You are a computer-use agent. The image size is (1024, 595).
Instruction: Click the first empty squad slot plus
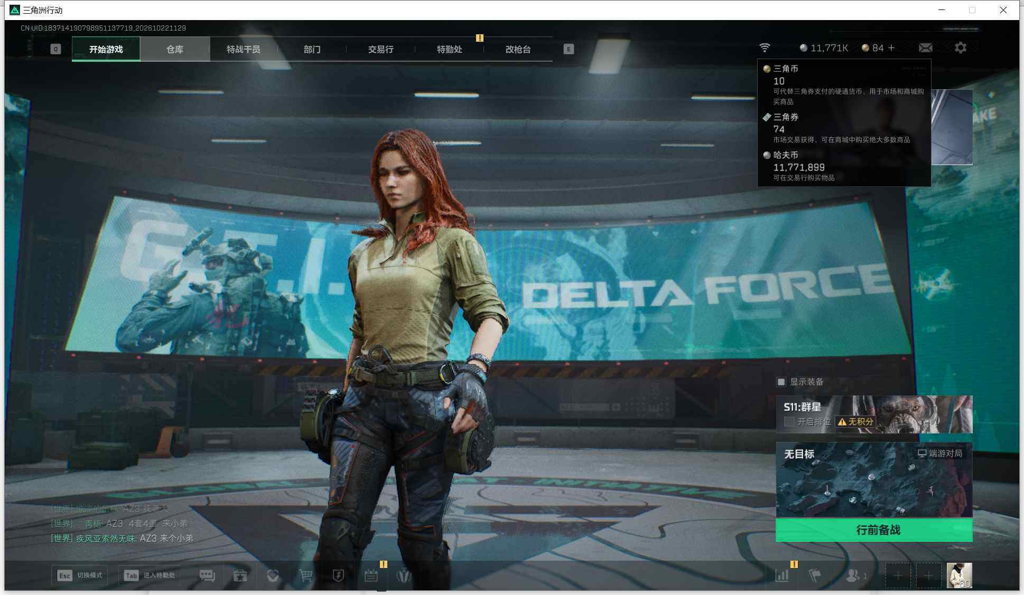pos(898,575)
